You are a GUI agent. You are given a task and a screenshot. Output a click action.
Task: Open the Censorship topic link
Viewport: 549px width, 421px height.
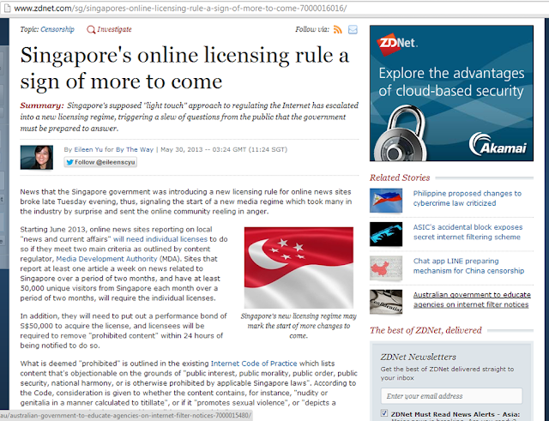click(57, 29)
